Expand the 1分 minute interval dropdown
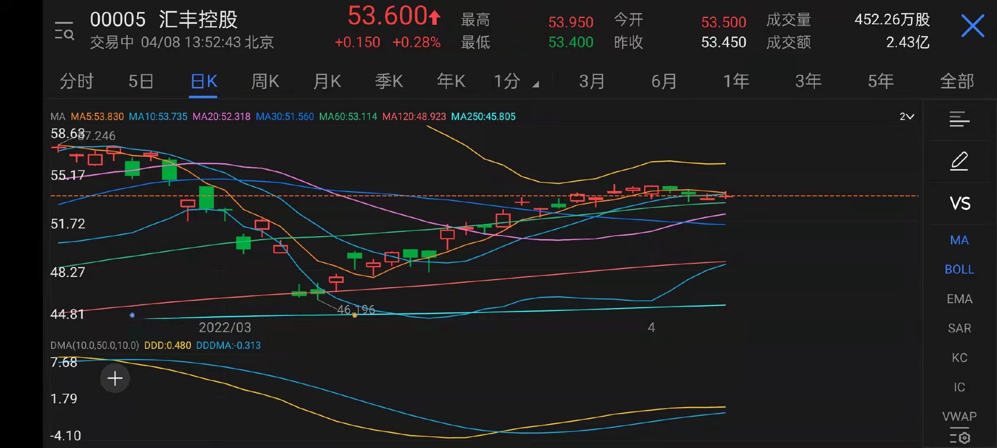Image resolution: width=997 pixels, height=448 pixels. (516, 81)
